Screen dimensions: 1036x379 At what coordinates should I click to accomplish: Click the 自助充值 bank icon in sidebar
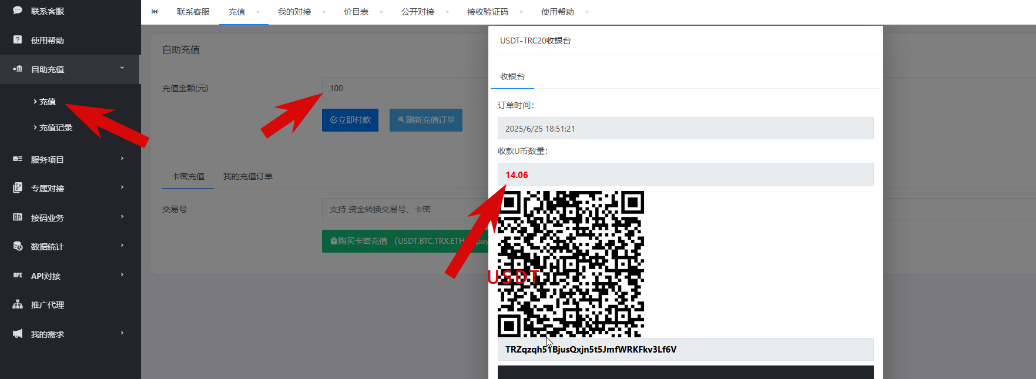(x=18, y=69)
